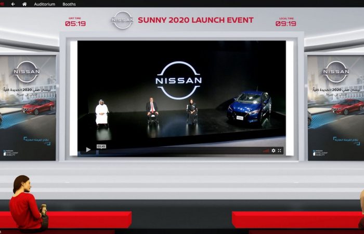Enter fullscreen mode on the video
This screenshot has width=364, height=234.
[x=280, y=150]
